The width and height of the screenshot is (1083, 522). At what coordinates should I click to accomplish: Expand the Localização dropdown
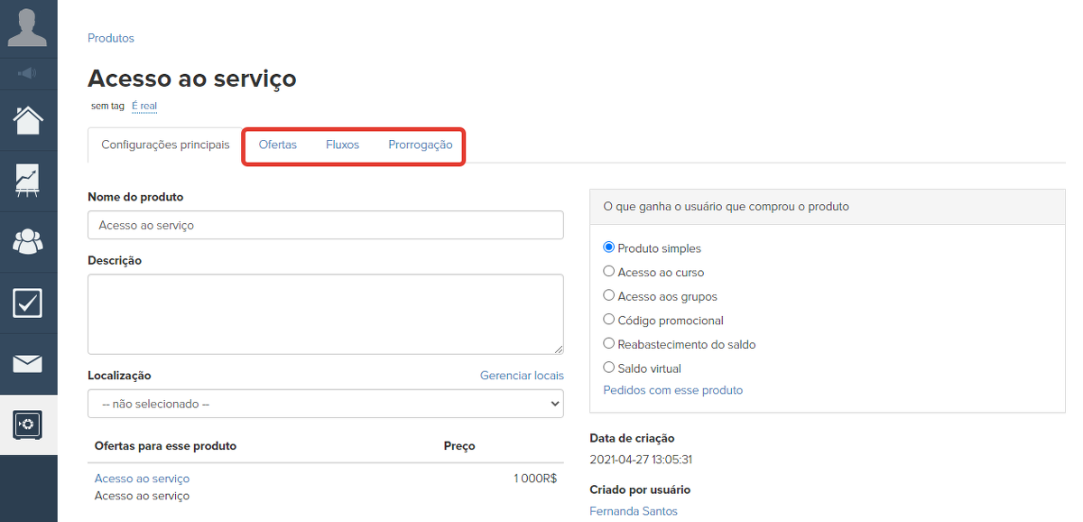pyautogui.click(x=325, y=404)
